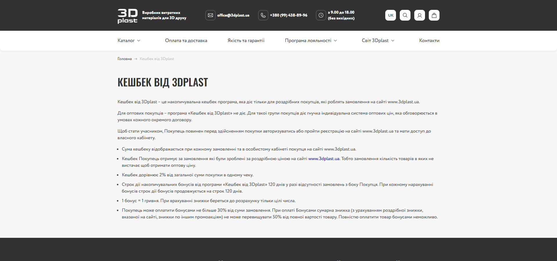The height and width of the screenshot is (261, 557).
Task: Click the КЕШБЕК ВІД 3DPLAST heading
Action: 163,82
